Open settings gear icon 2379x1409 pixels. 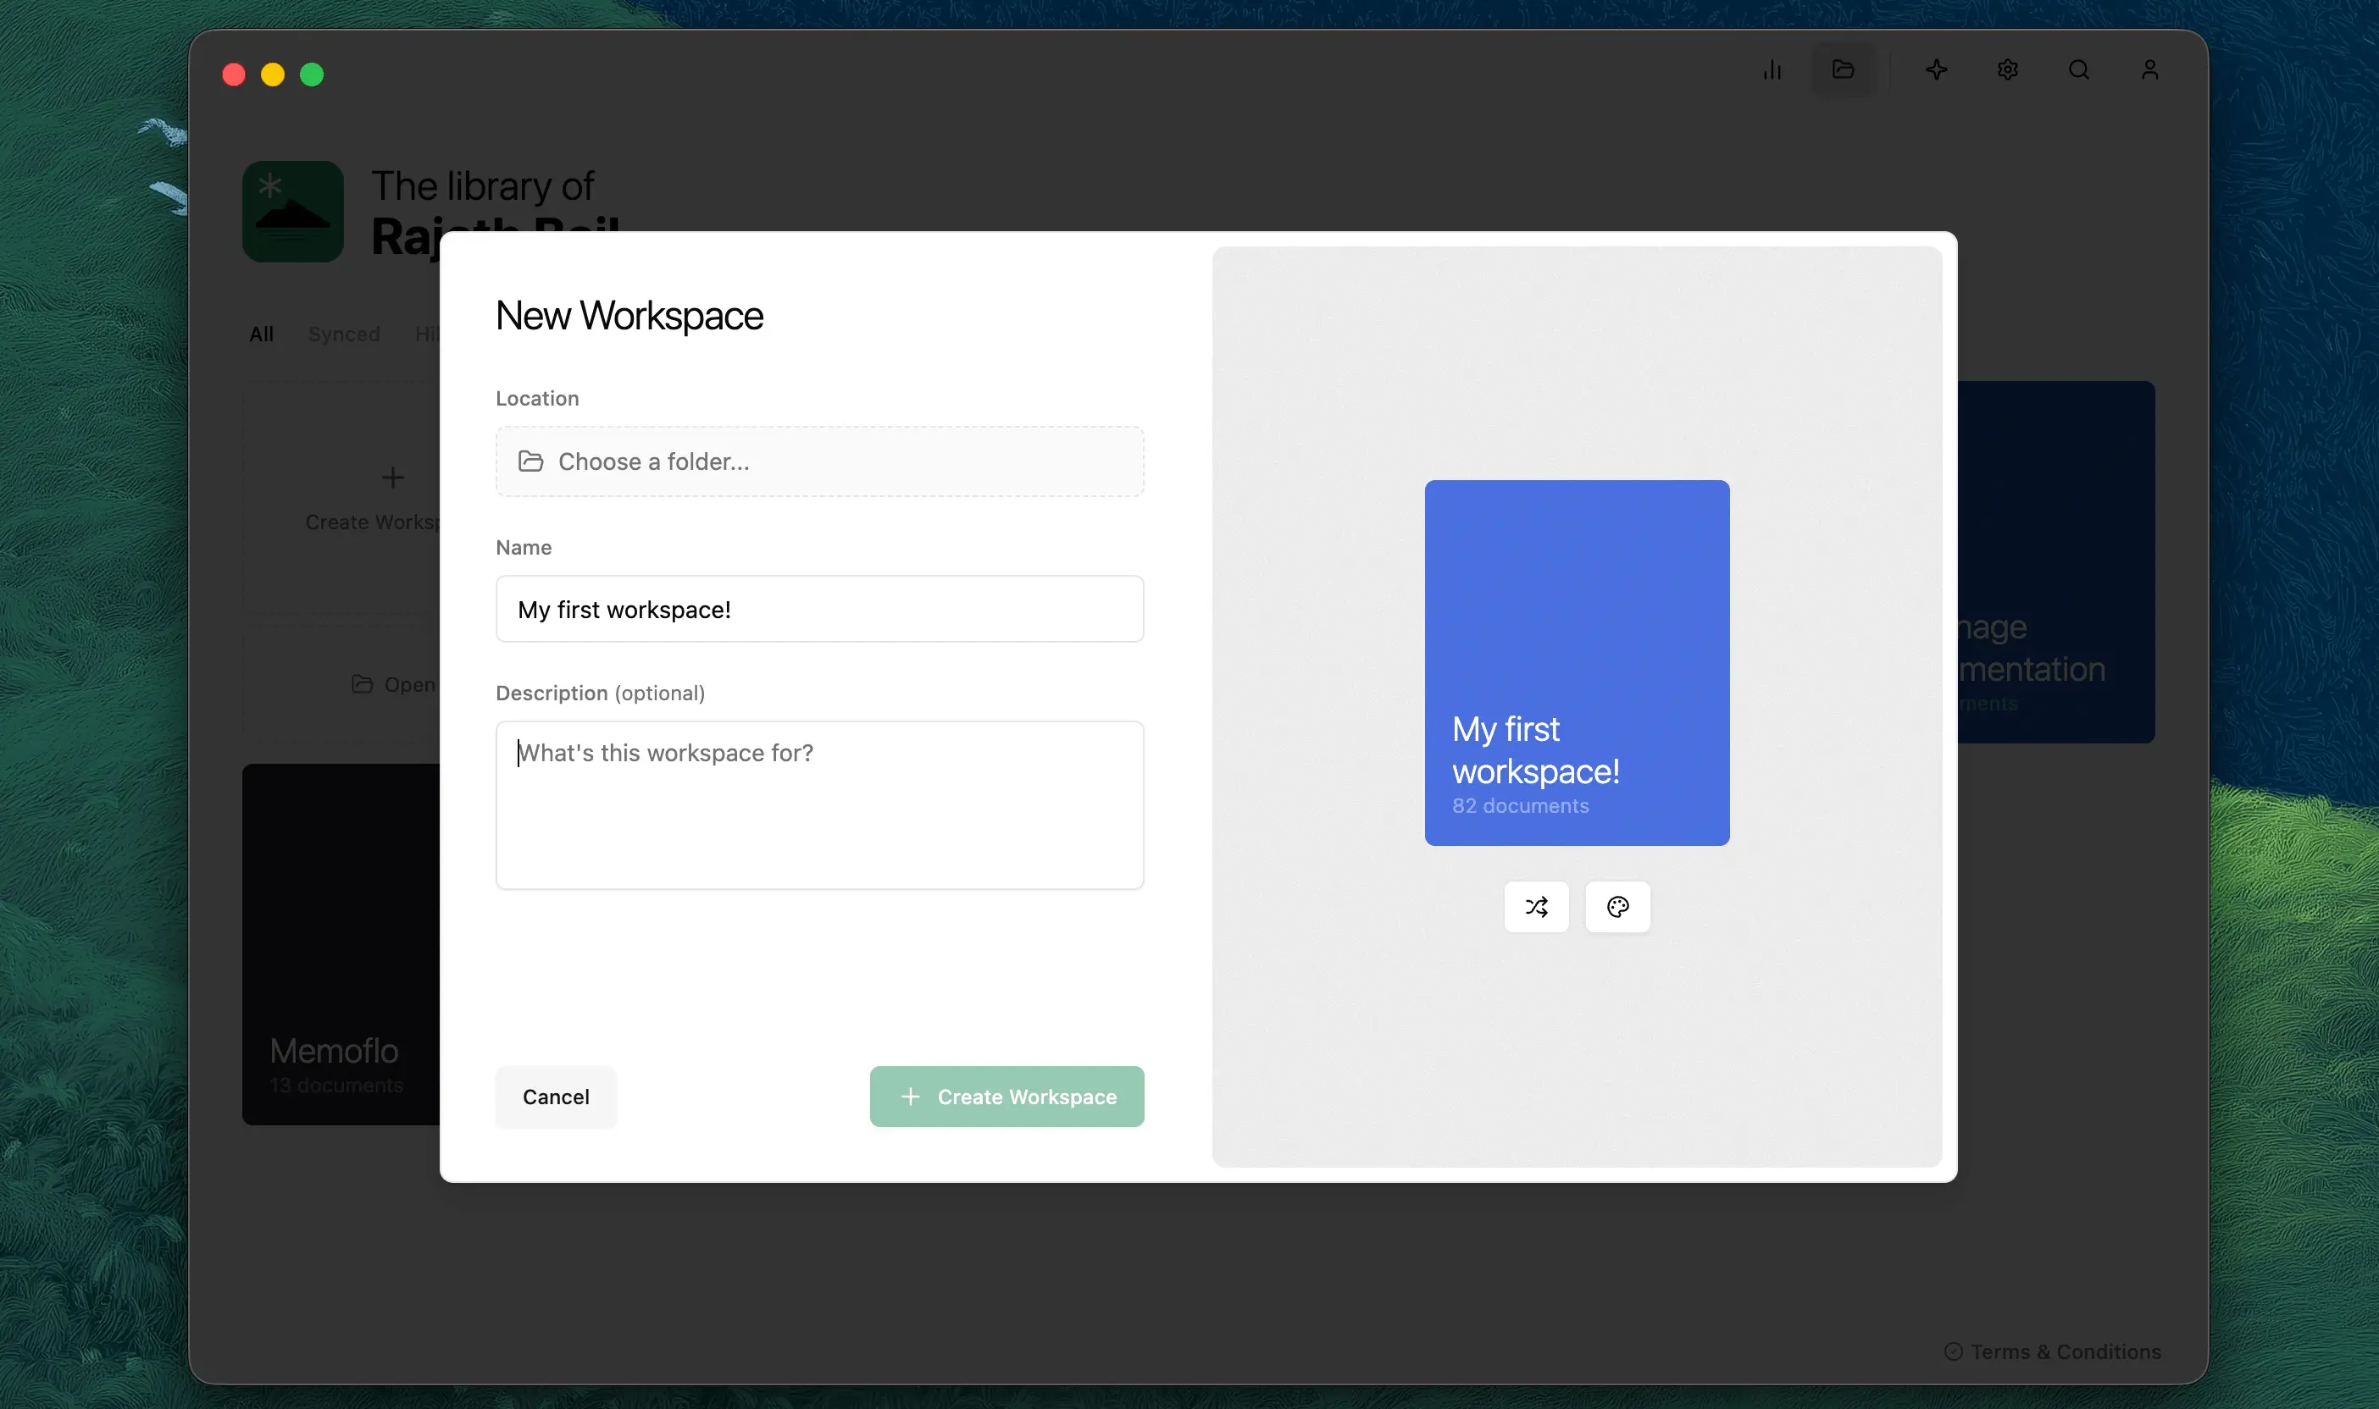coord(2008,69)
